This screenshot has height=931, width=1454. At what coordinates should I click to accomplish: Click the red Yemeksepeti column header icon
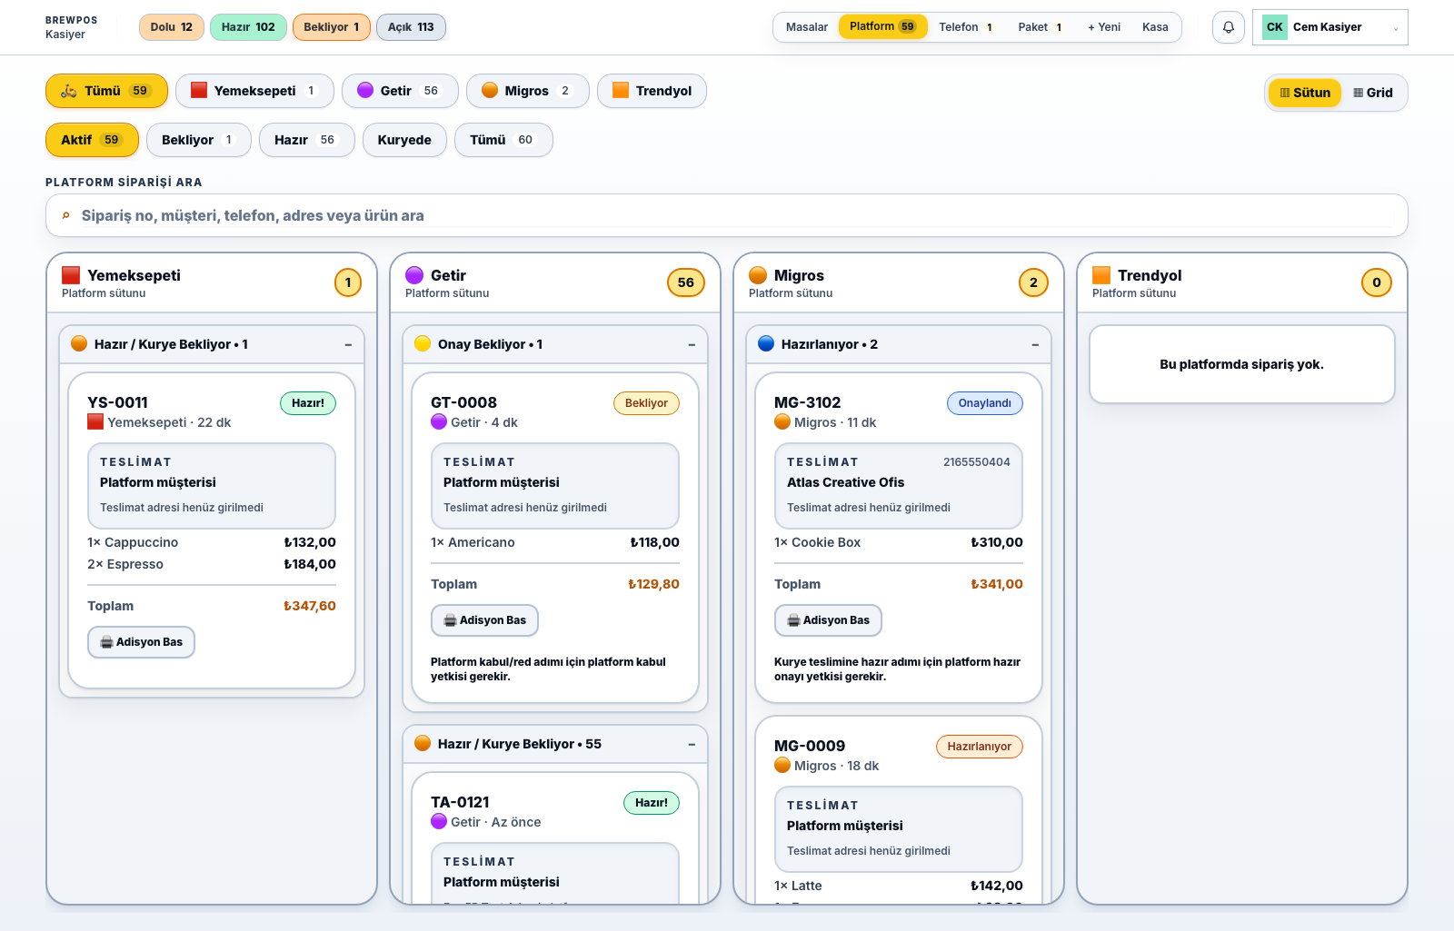tap(71, 275)
